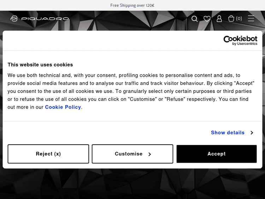Click the Free Shipping over 120€ banner
265x199 pixels.
[132, 5]
